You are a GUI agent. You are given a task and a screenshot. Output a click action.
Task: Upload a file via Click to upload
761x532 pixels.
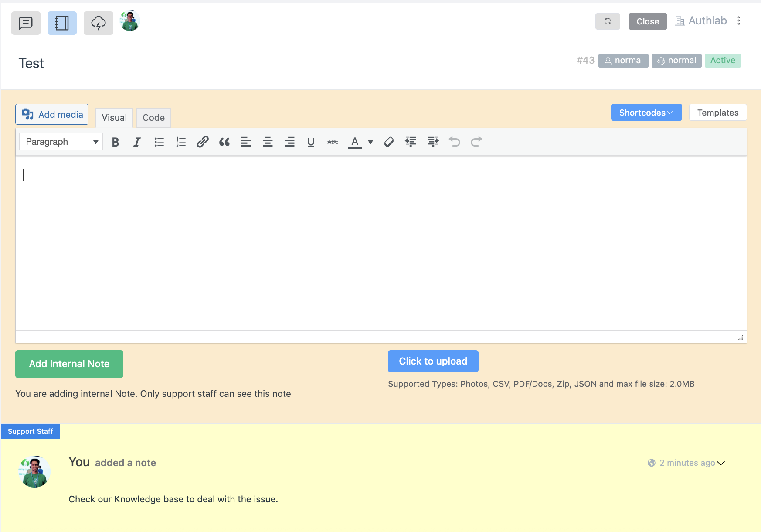pos(433,361)
